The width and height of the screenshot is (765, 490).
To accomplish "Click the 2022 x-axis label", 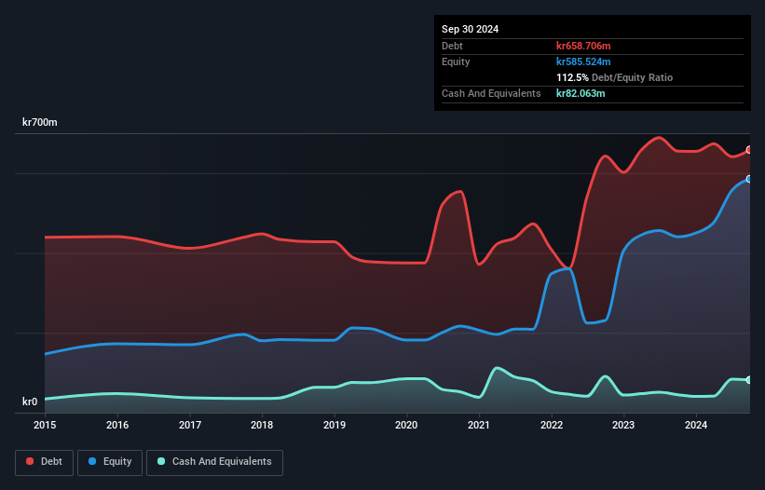I will [x=552, y=425].
